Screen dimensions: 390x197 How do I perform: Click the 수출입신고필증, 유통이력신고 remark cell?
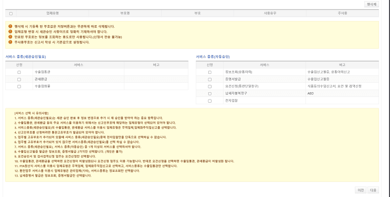coord(342,72)
